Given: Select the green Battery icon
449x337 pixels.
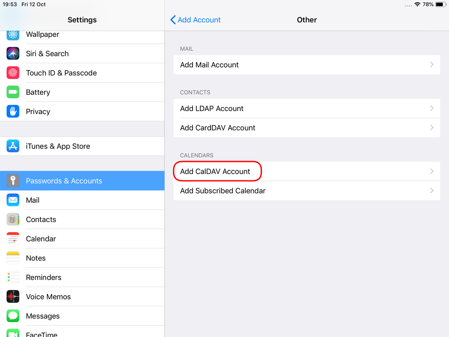Looking at the screenshot, I should (13, 92).
